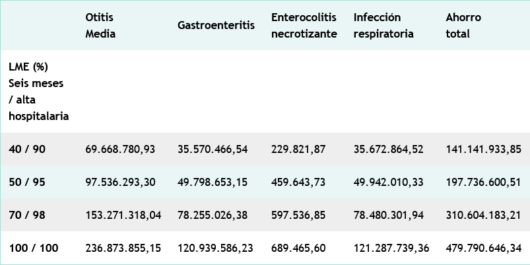The height and width of the screenshot is (265, 530).
Task: Click the value 69.668.780,93
Action: pyautogui.click(x=120, y=150)
